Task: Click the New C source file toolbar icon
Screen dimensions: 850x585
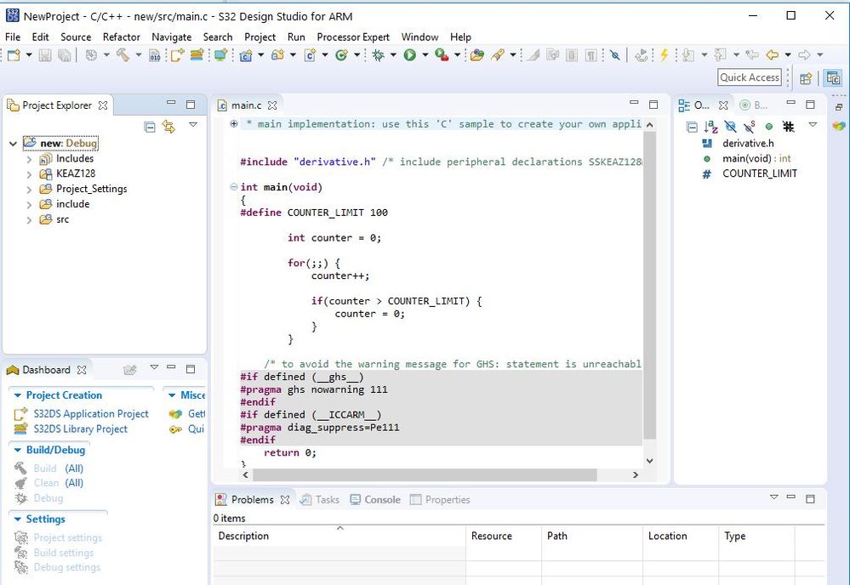Action: (310, 54)
